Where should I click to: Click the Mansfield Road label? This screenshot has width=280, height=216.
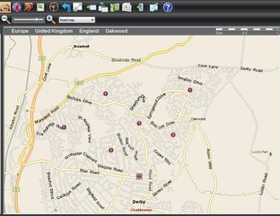click(47, 115)
